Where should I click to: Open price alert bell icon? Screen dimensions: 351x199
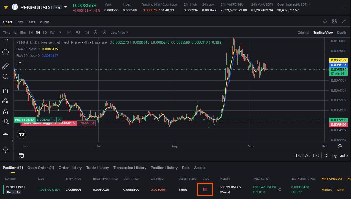click(325, 21)
